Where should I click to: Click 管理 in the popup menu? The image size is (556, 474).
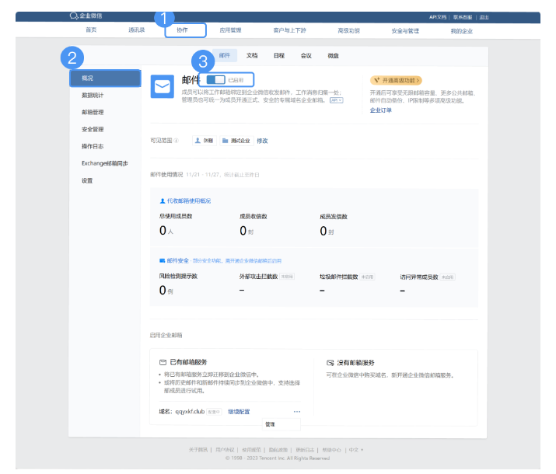[x=270, y=424]
